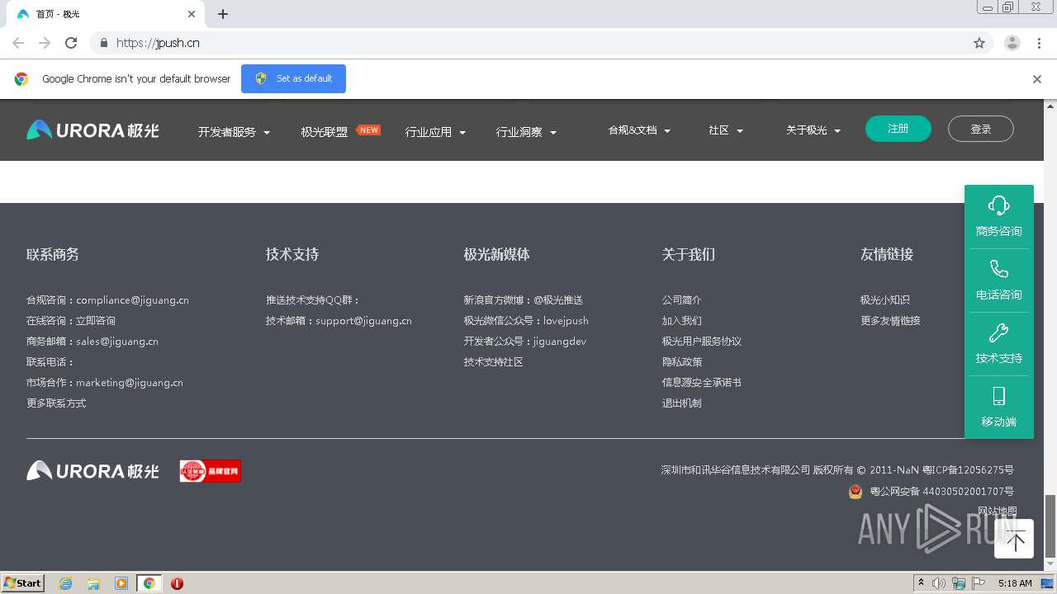
Task: Open 网站地图 sitemap link
Action: tap(998, 511)
